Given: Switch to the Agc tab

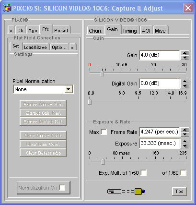Looking at the screenshot, I should 33,30.
